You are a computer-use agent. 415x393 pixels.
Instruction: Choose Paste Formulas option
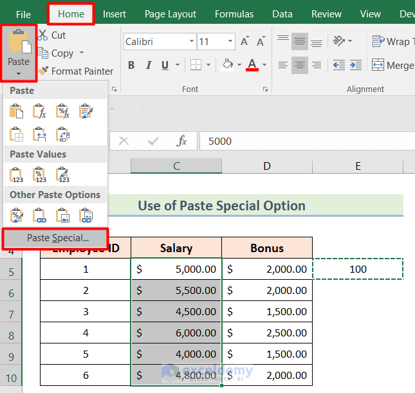(x=39, y=111)
